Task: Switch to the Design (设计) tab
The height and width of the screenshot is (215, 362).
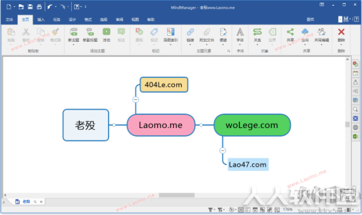Action: (72, 19)
